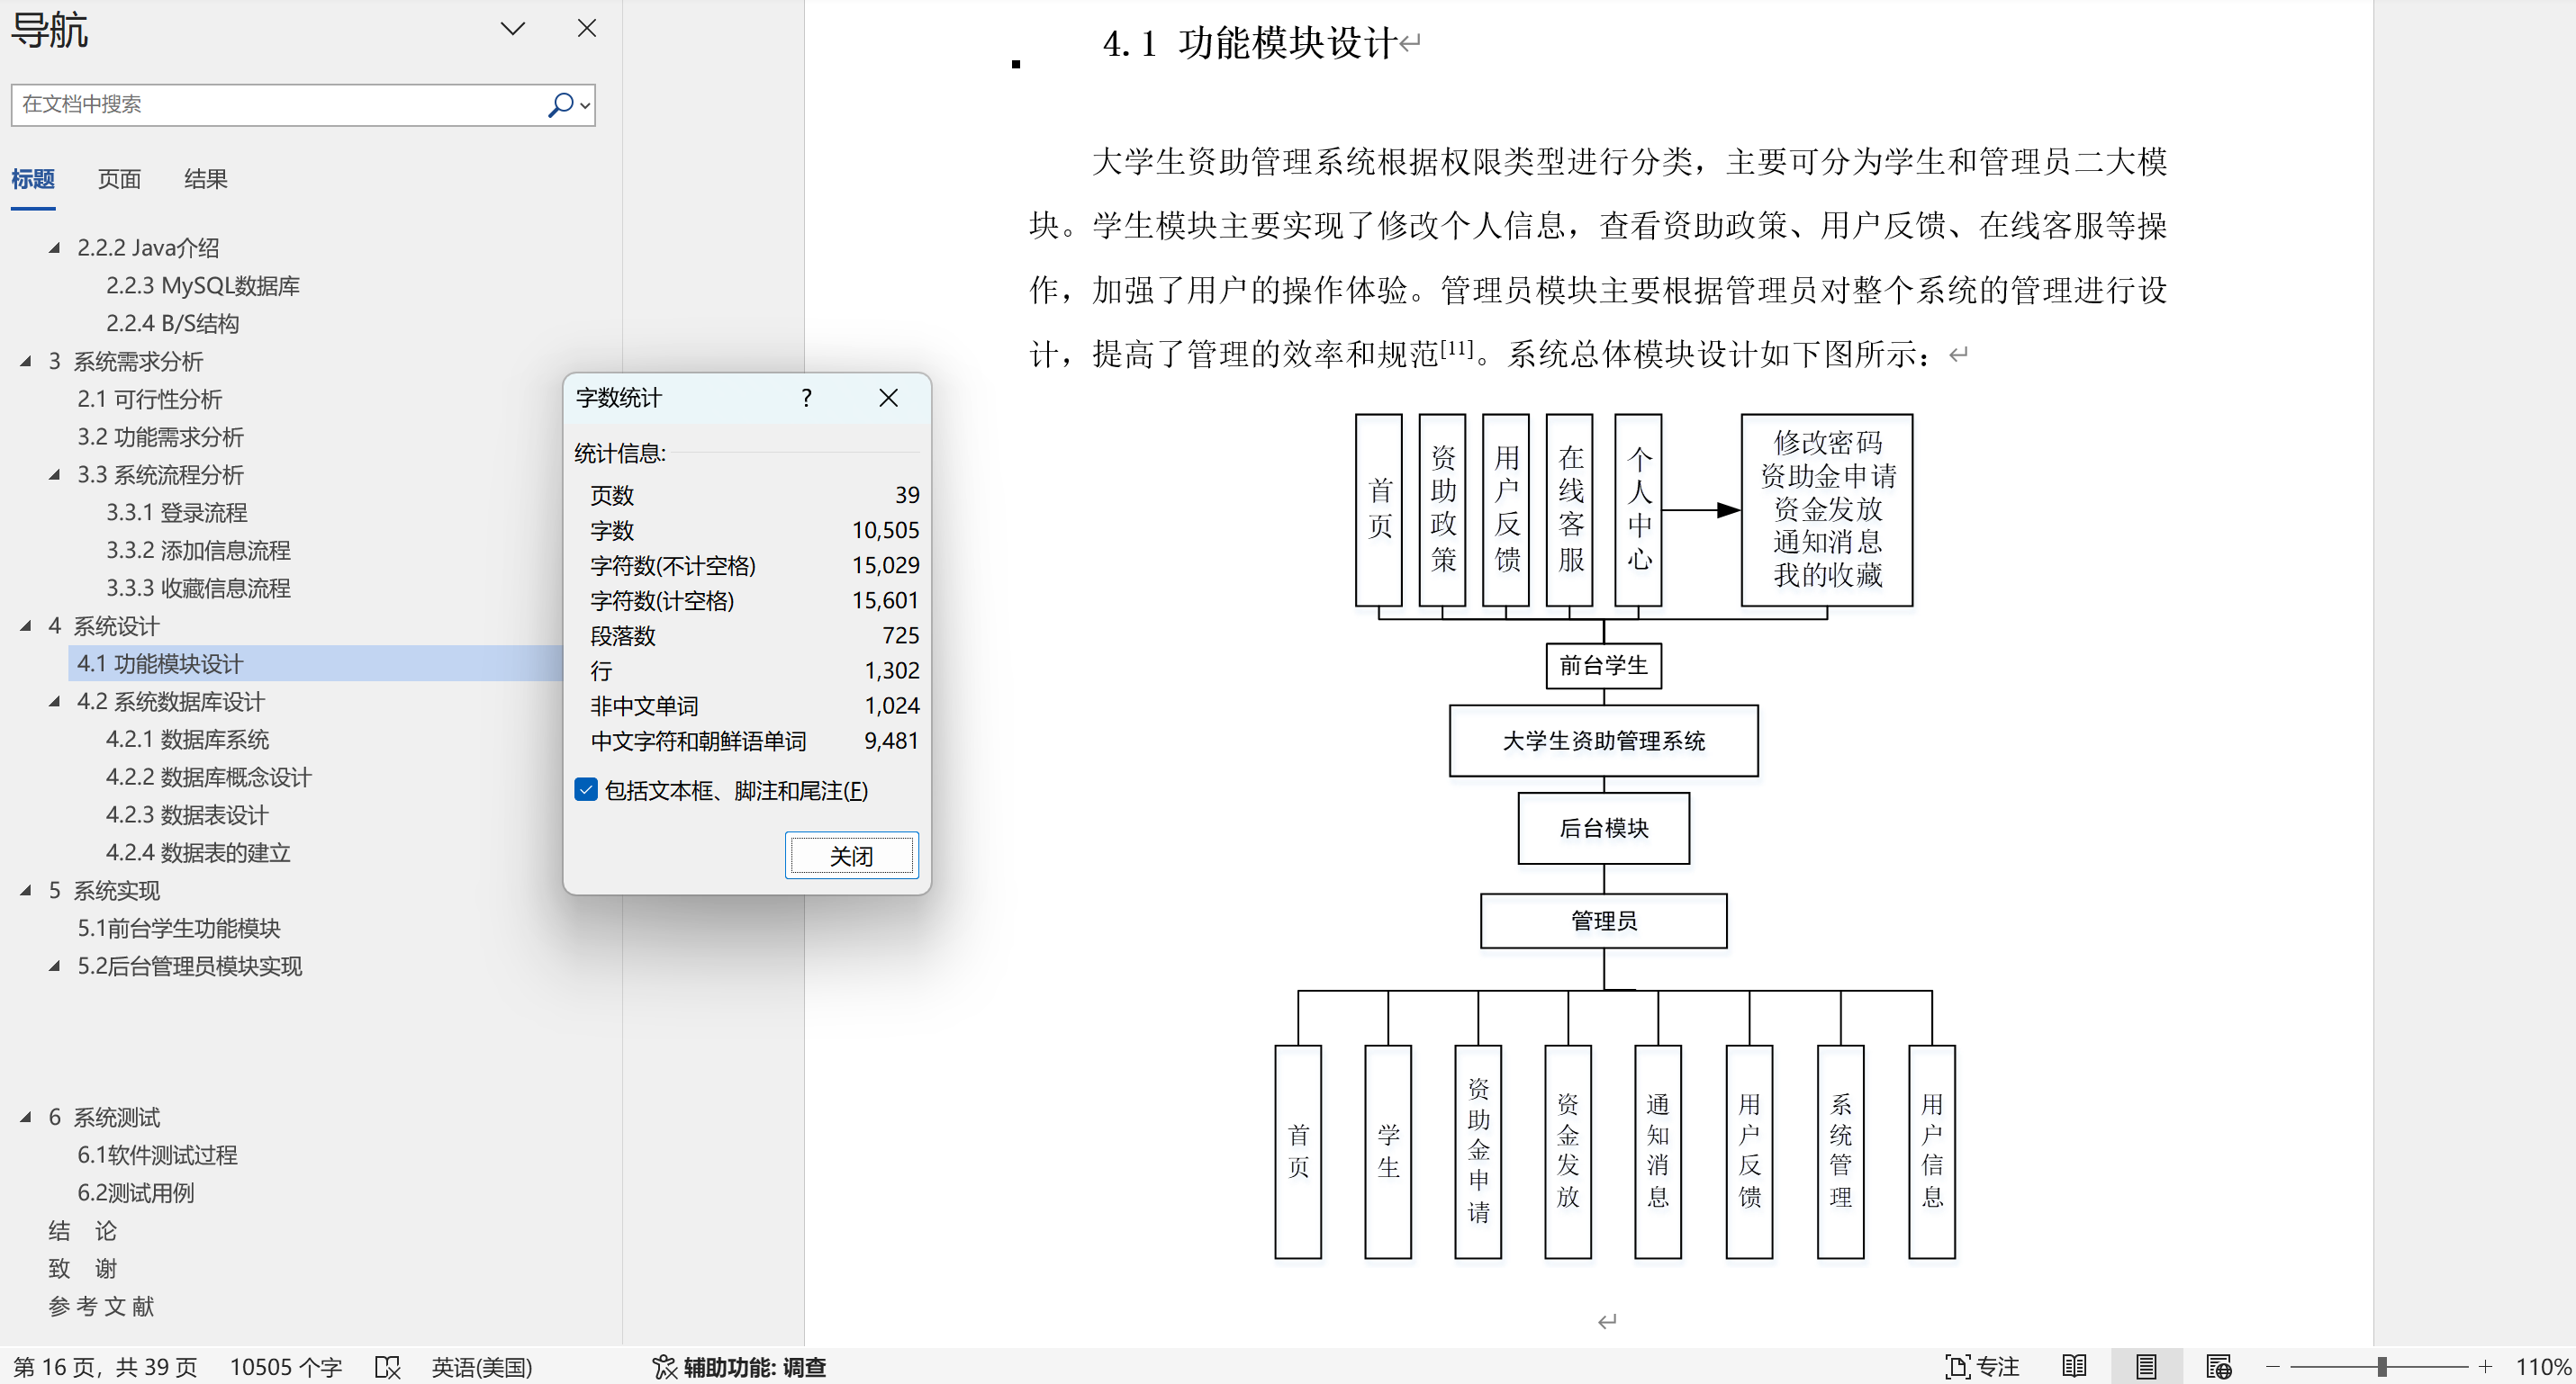Go to heading 5.1前台学生功能模块
Image resolution: width=2576 pixels, height=1384 pixels.
coord(179,929)
